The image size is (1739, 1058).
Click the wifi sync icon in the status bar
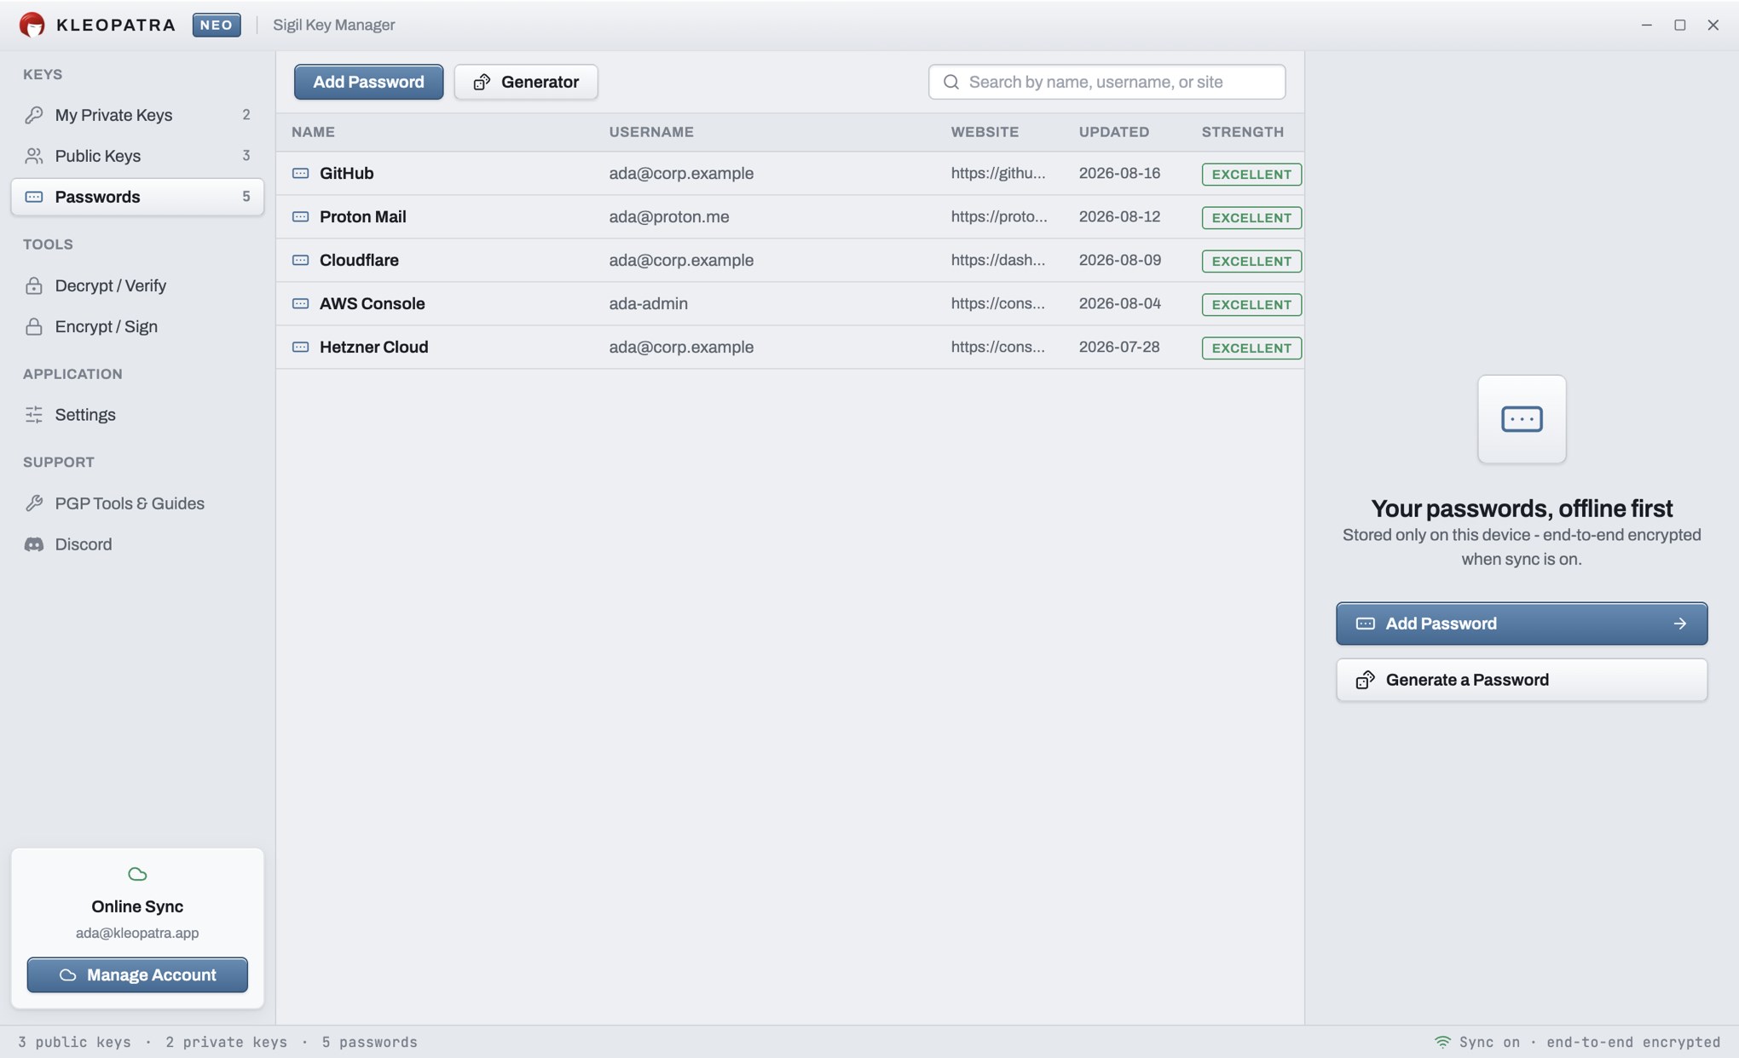tap(1442, 1042)
